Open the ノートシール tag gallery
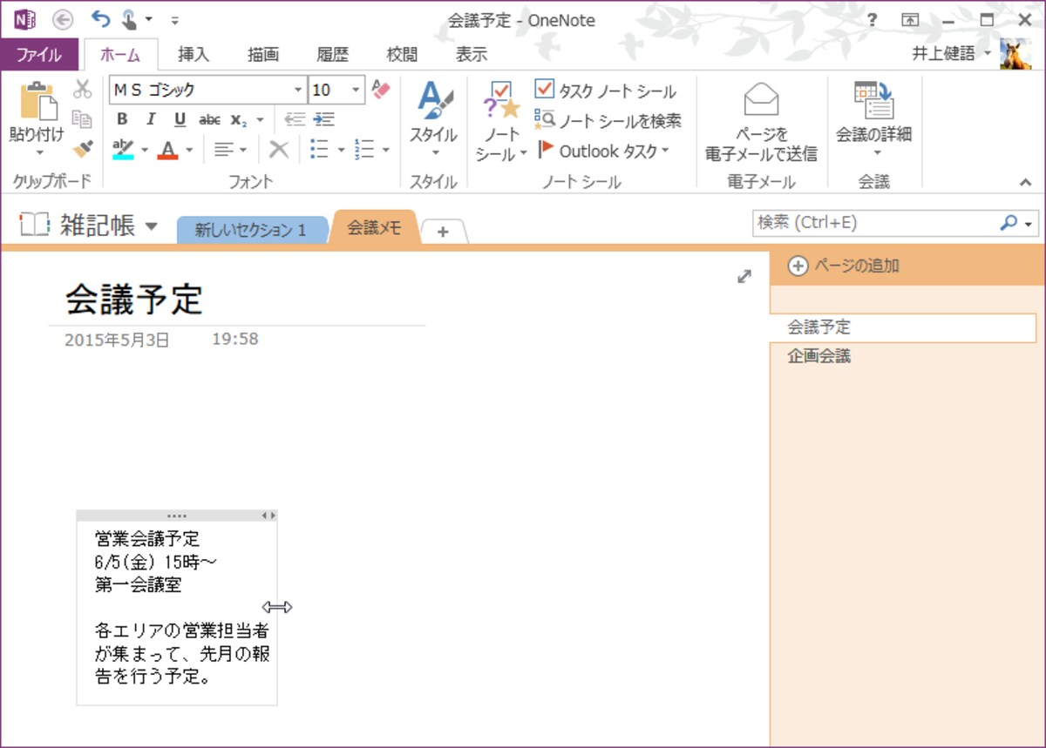The image size is (1046, 748). [501, 120]
